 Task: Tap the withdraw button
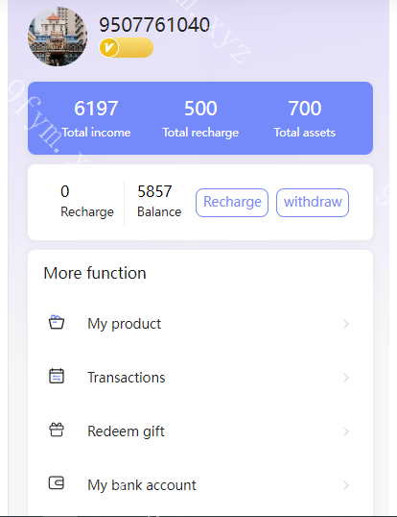click(313, 203)
